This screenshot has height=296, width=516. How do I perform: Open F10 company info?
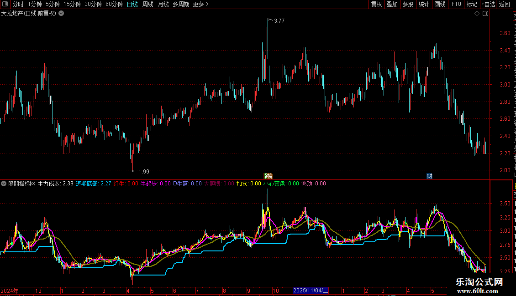(x=456, y=4)
